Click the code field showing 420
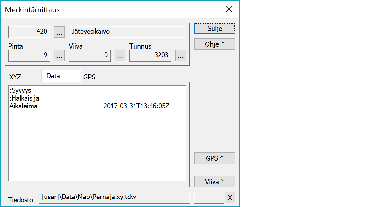 pos(29,32)
